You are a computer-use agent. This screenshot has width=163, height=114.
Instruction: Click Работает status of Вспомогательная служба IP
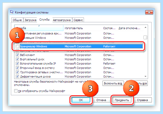(x=109, y=64)
